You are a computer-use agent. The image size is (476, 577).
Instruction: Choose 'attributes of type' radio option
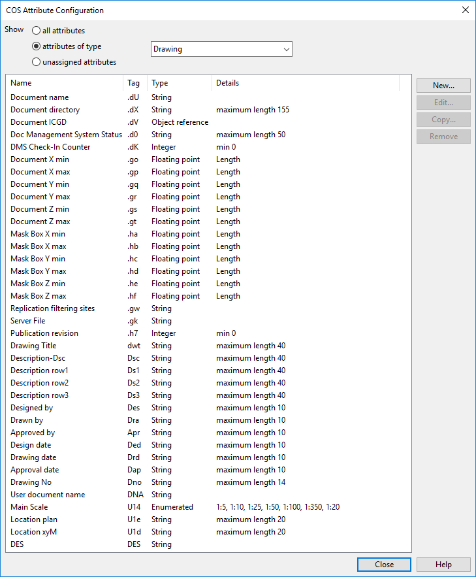tap(37, 46)
